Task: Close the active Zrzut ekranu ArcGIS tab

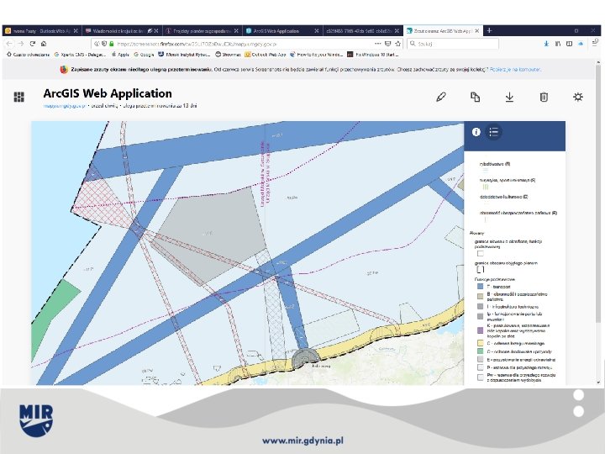Action: (477, 30)
